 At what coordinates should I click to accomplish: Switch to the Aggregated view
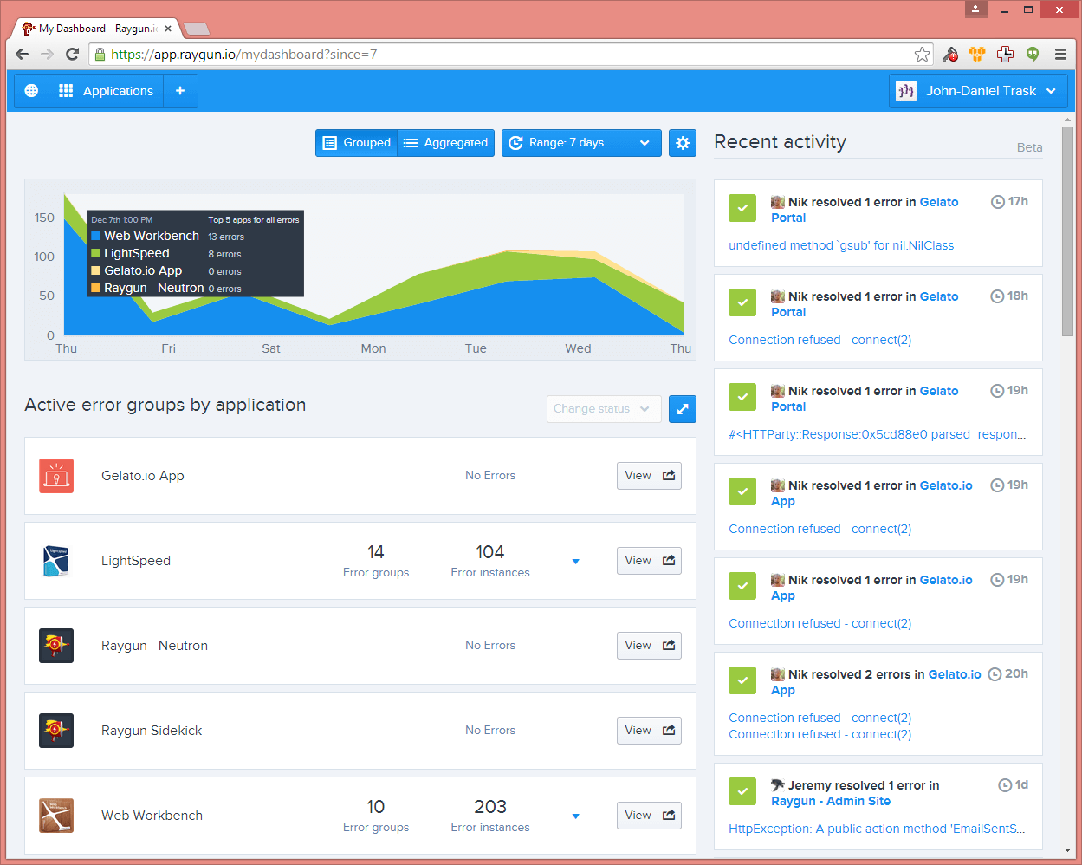pyautogui.click(x=446, y=143)
